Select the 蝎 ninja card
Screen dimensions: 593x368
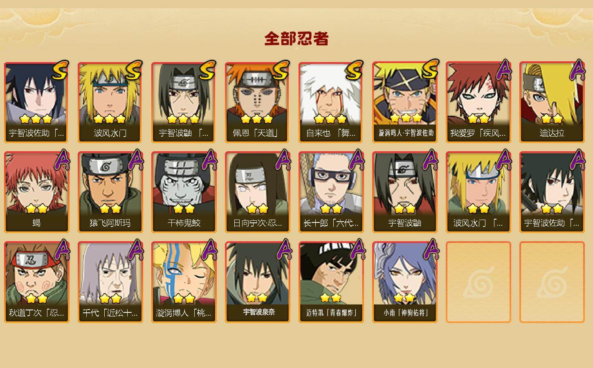[x=36, y=192]
